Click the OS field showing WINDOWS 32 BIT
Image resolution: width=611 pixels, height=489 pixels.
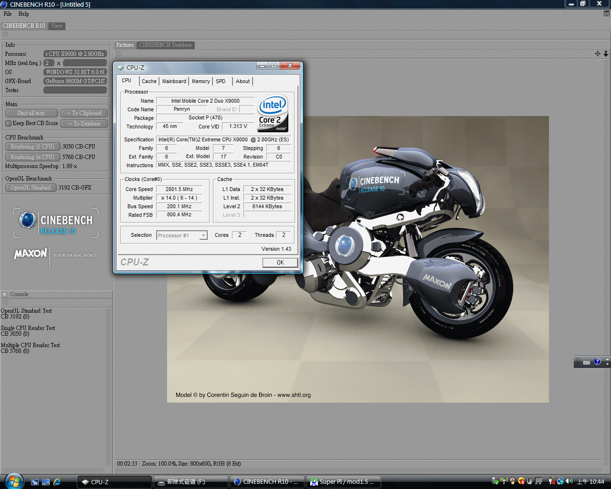75,72
